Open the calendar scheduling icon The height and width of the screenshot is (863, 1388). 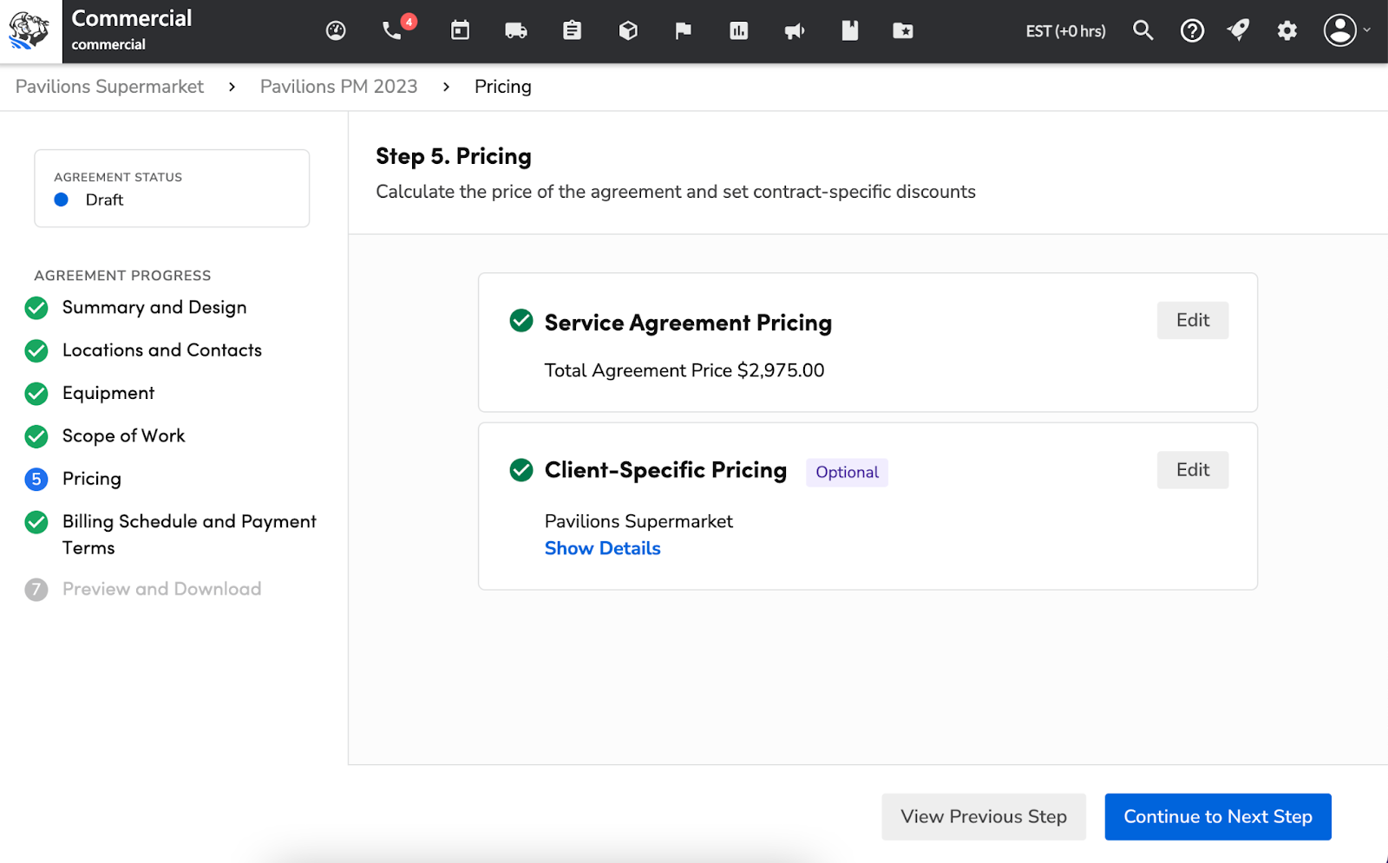[459, 30]
